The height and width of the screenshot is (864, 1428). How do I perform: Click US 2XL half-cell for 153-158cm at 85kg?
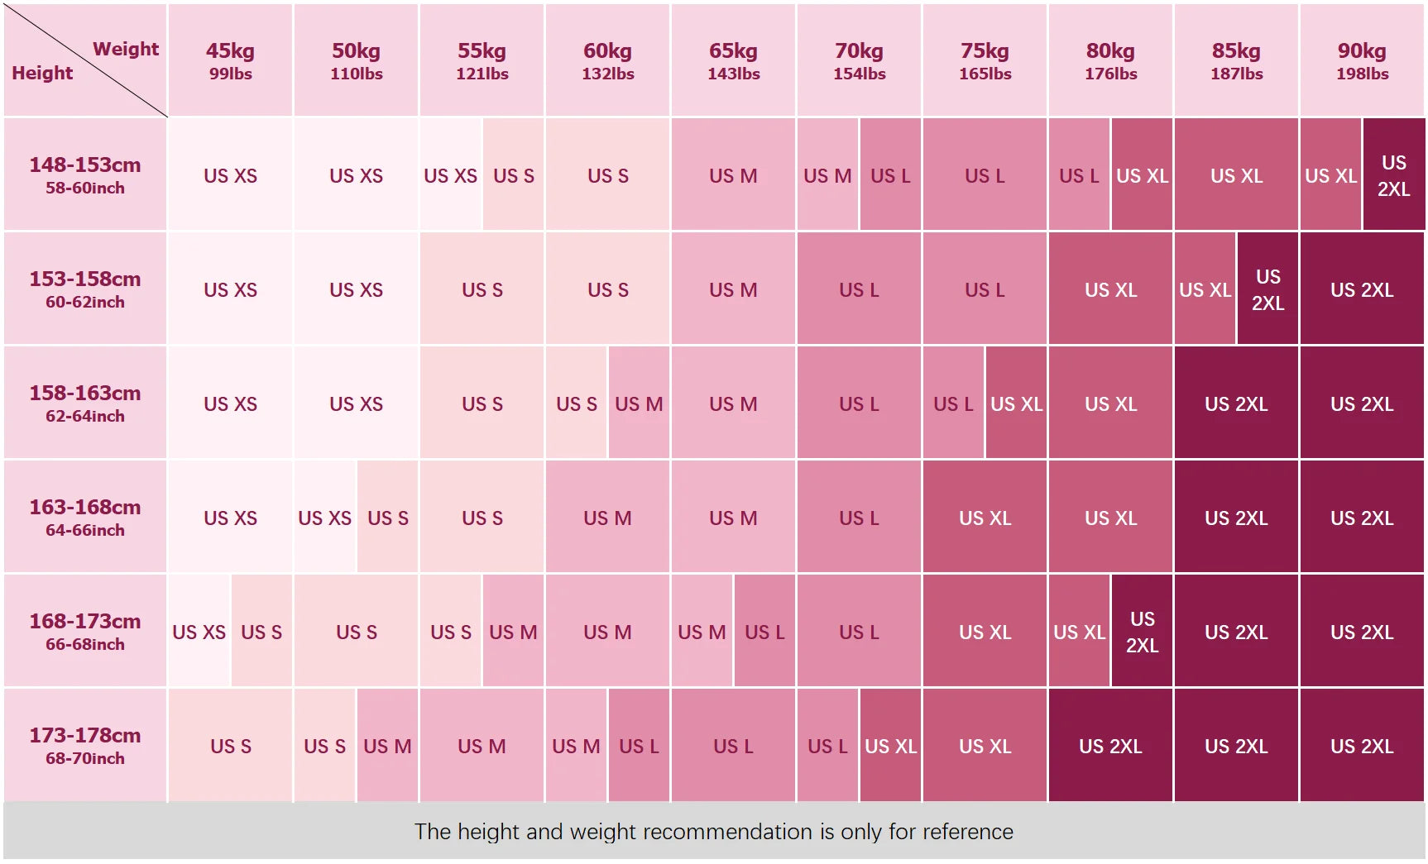pyautogui.click(x=1267, y=289)
